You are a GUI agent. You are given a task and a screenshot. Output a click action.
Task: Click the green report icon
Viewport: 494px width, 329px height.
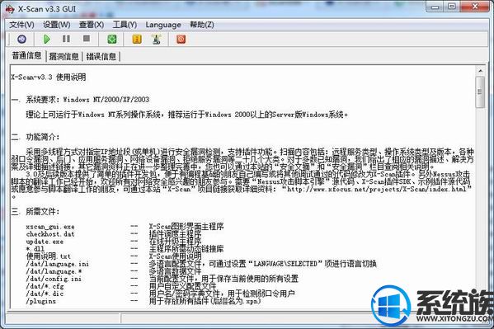pos(112,39)
